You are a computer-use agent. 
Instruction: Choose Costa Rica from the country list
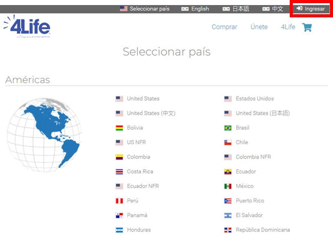pyautogui.click(x=140, y=172)
